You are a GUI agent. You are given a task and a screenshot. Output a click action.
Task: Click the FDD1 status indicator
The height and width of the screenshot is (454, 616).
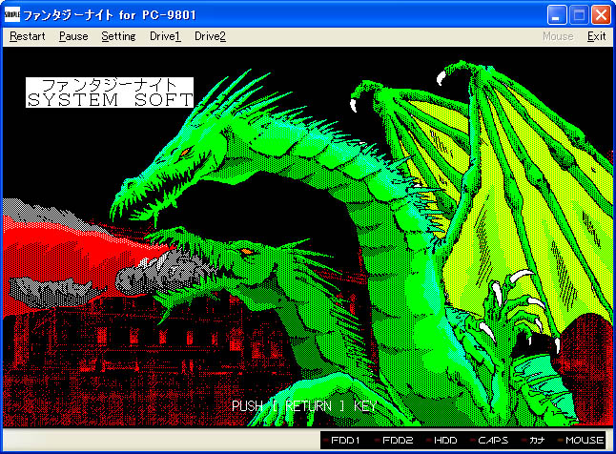[x=341, y=440]
